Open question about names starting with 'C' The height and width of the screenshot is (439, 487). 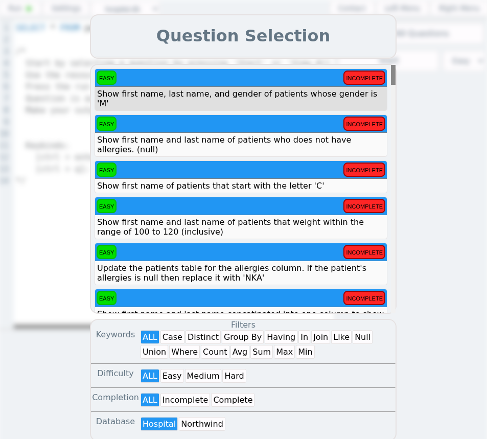coord(241,177)
